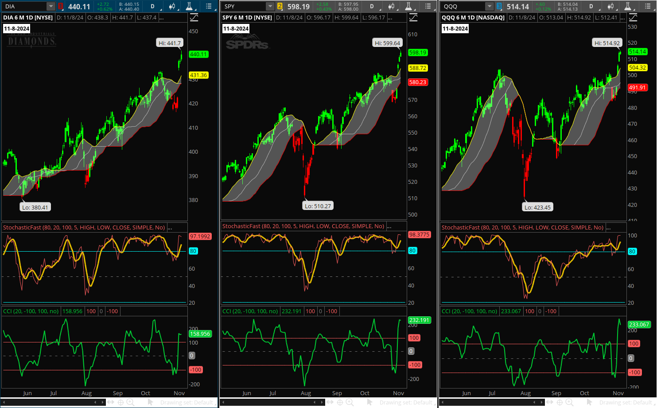This screenshot has width=657, height=408.
Task: Open the list menu icon in SPY panel
Action: [428, 6]
